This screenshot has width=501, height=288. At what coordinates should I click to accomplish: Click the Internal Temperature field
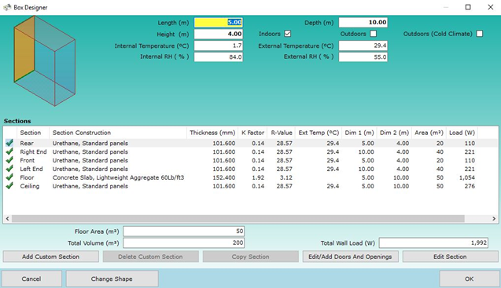219,46
